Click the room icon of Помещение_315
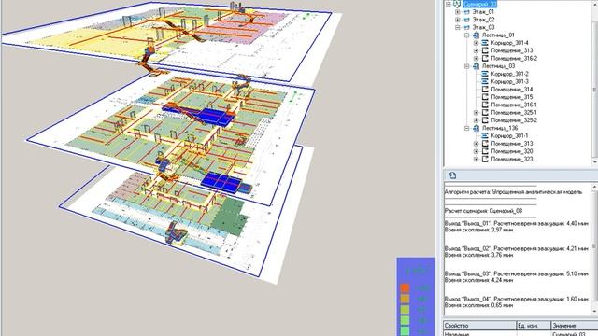 [x=485, y=97]
